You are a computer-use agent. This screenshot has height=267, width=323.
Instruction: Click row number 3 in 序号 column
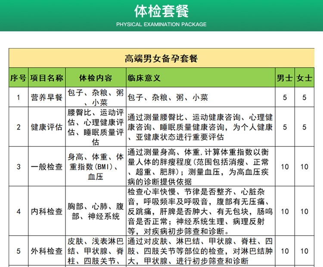[18, 167]
